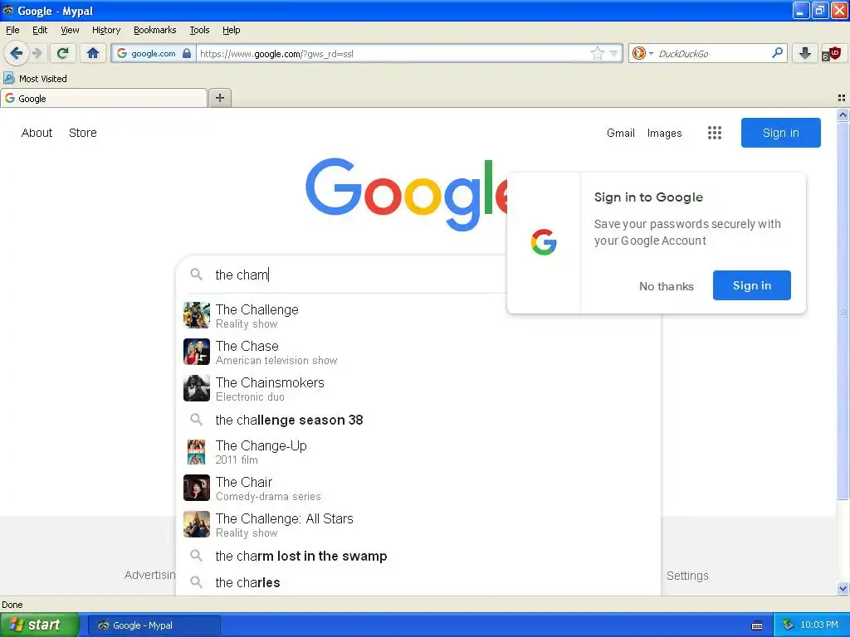Open the Help menu

(x=231, y=30)
